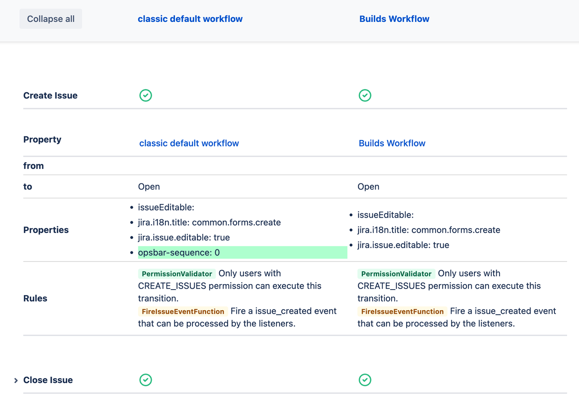
Task: Open Builds Workflow link in header
Action: pyautogui.click(x=394, y=19)
